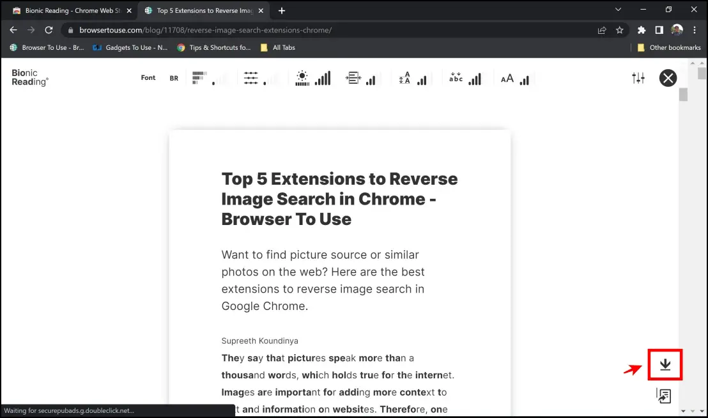Viewport: 708px width, 418px height.
Task: Click the Bionic Reading logo
Action: (x=30, y=77)
